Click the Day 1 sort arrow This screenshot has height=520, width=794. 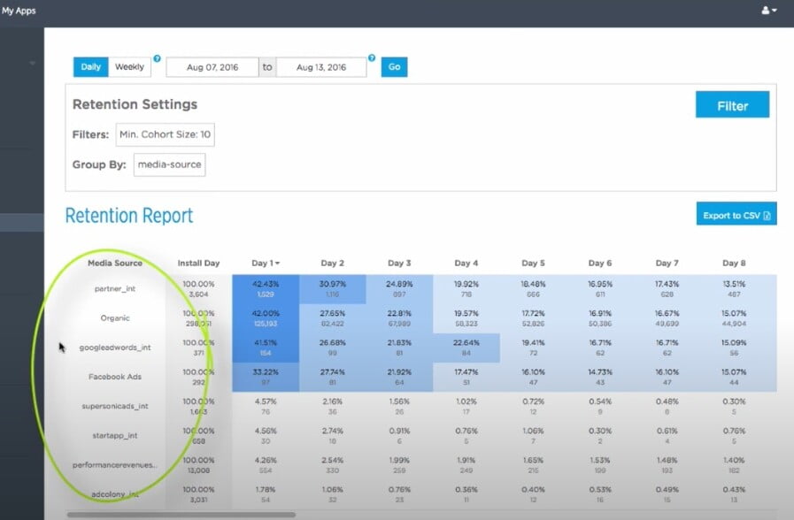[277, 263]
